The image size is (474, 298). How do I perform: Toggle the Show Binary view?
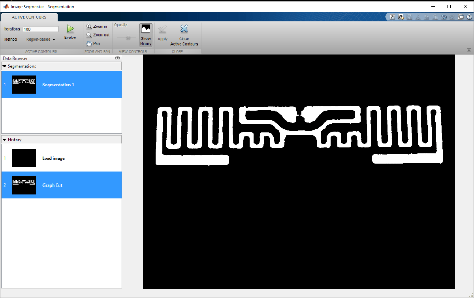pyautogui.click(x=146, y=35)
